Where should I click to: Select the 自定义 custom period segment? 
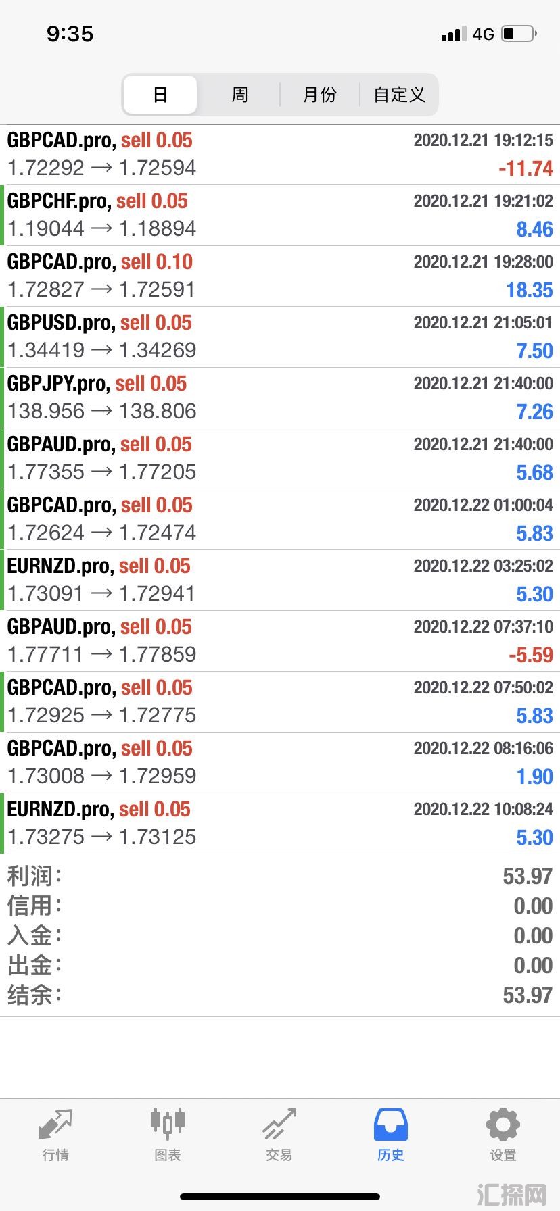[x=399, y=95]
